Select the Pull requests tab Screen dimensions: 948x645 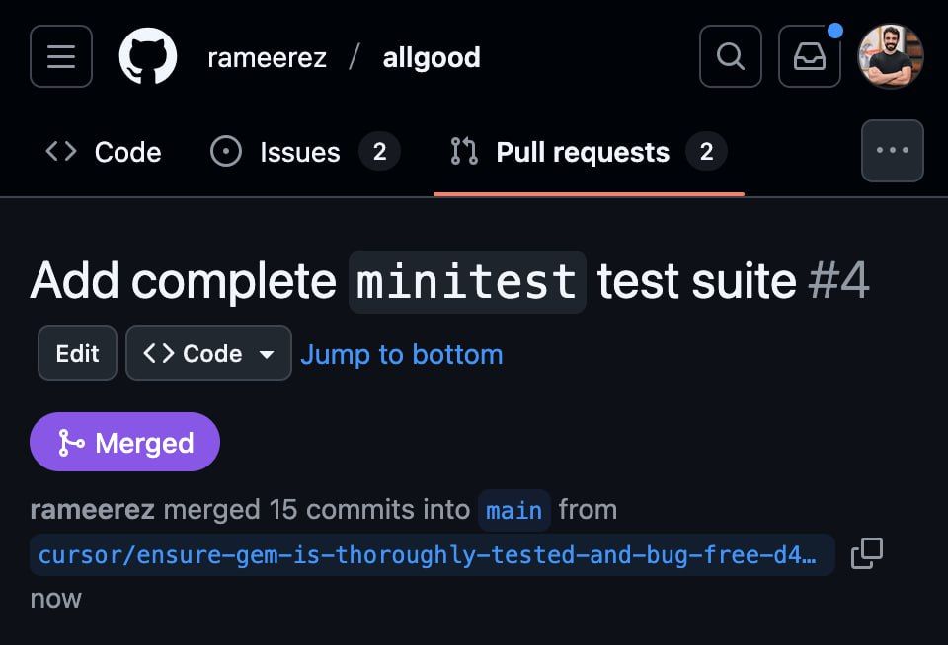coord(583,152)
